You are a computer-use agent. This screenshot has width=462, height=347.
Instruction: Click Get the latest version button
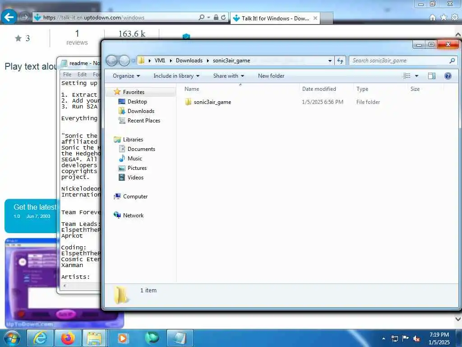(31, 216)
